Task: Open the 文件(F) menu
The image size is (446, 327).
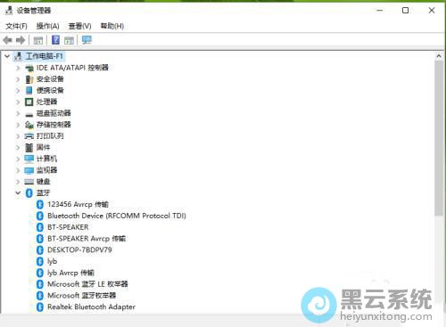Action: [16, 26]
